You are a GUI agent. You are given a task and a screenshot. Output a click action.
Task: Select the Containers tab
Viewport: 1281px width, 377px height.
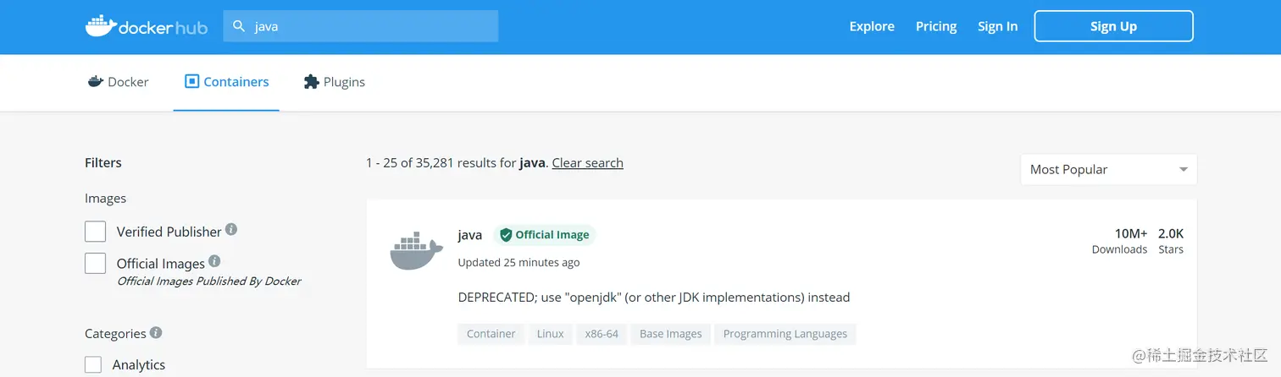[x=226, y=82]
